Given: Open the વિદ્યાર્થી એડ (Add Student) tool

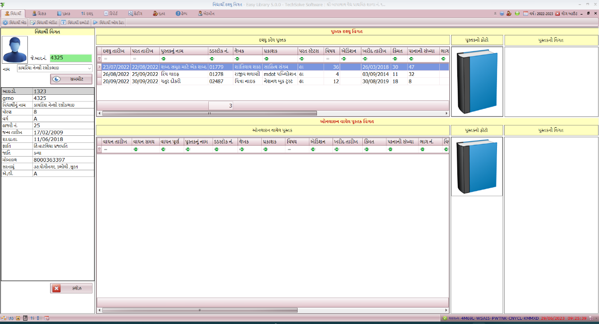Looking at the screenshot, I should (15, 22).
